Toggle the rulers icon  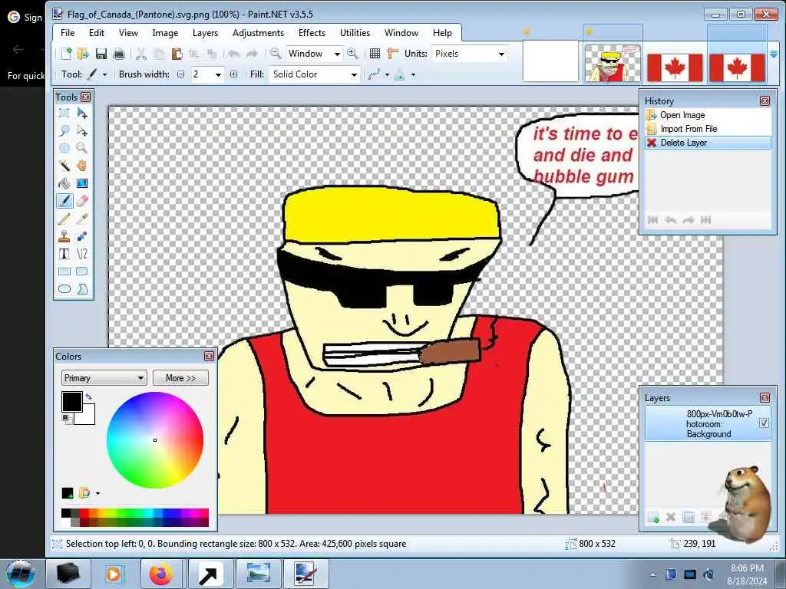(x=392, y=54)
